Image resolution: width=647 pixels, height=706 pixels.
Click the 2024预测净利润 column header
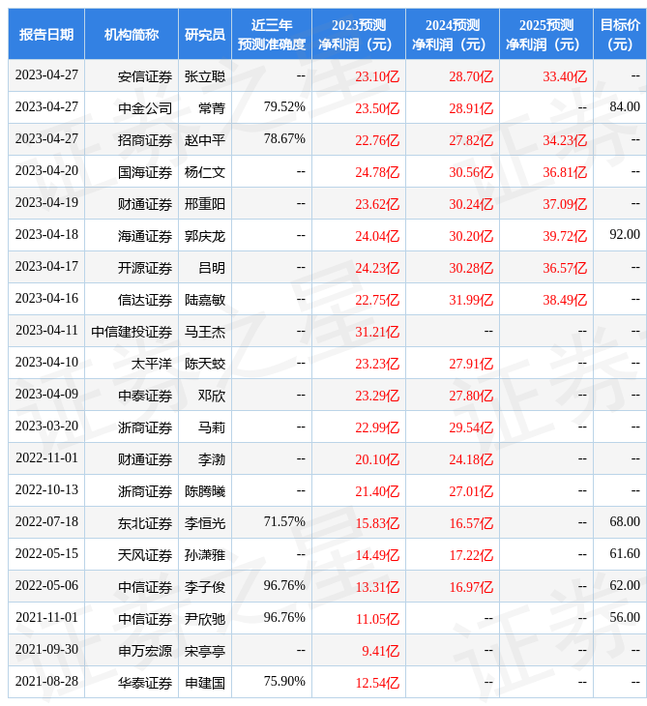pyautogui.click(x=453, y=34)
